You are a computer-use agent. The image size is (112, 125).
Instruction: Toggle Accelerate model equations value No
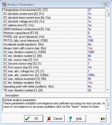point(96,44)
